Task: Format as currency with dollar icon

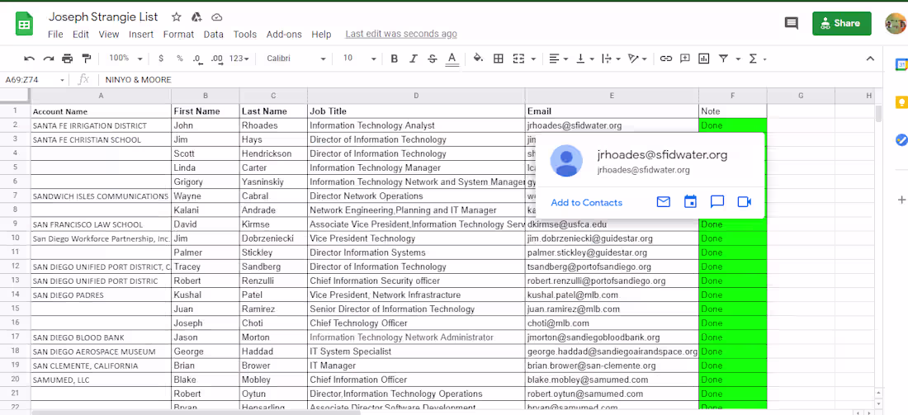Action: pyautogui.click(x=161, y=59)
